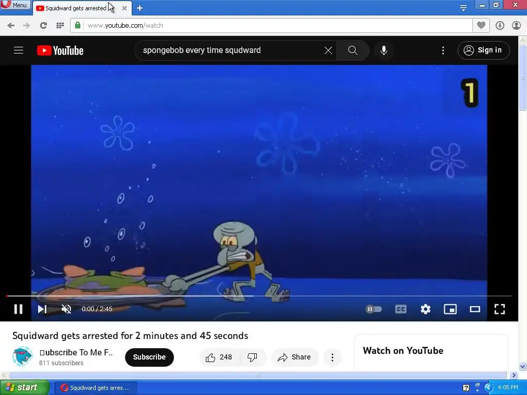
Task: Open a new browser tab
Action: tap(140, 8)
